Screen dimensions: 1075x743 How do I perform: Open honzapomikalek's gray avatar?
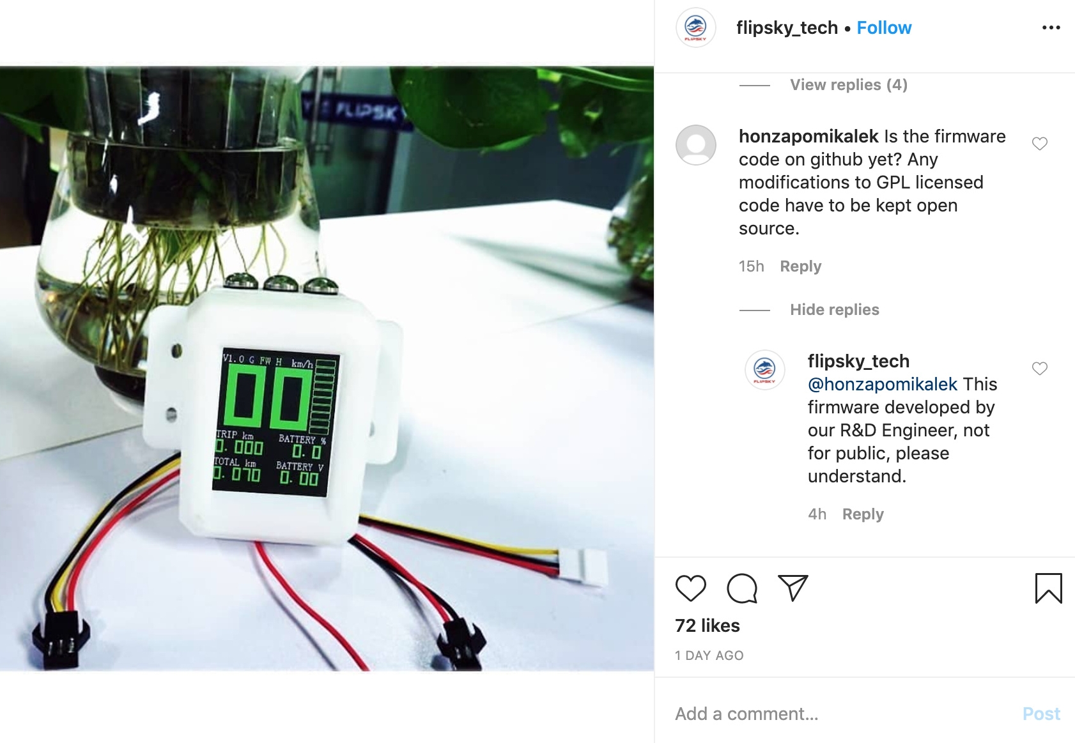(695, 144)
